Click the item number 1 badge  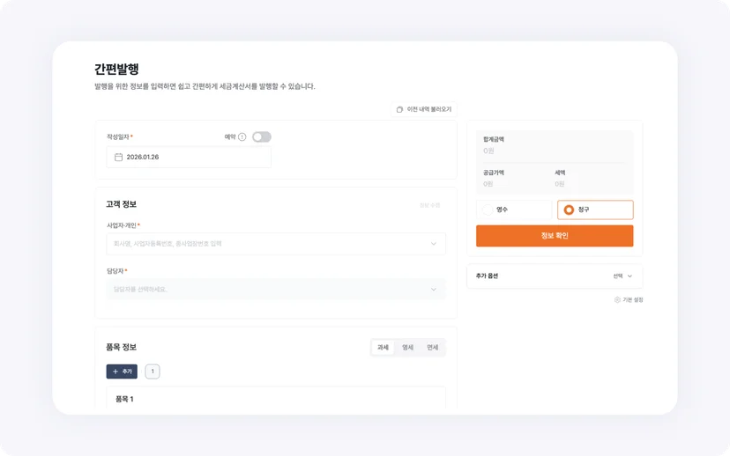(x=153, y=371)
